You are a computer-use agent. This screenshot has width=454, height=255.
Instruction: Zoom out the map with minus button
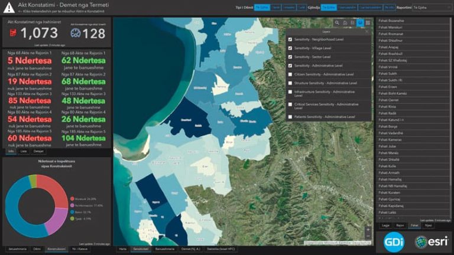(368, 236)
